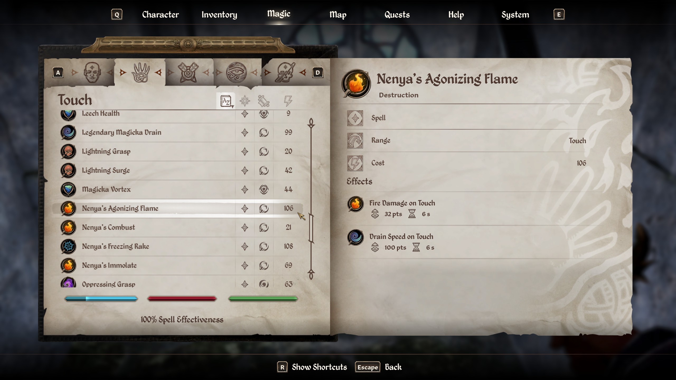Sort by spell type star icon

coord(245,101)
